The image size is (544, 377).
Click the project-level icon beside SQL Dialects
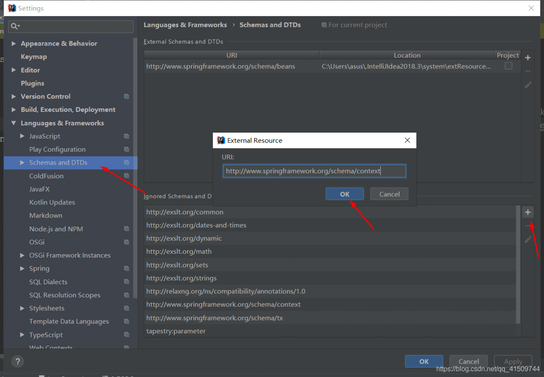tap(126, 282)
